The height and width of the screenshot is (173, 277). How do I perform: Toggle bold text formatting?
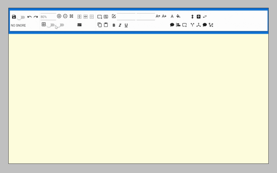point(114,25)
